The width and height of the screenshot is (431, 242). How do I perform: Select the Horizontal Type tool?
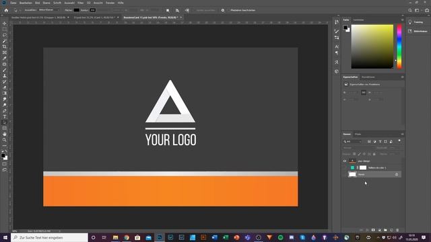(5, 116)
